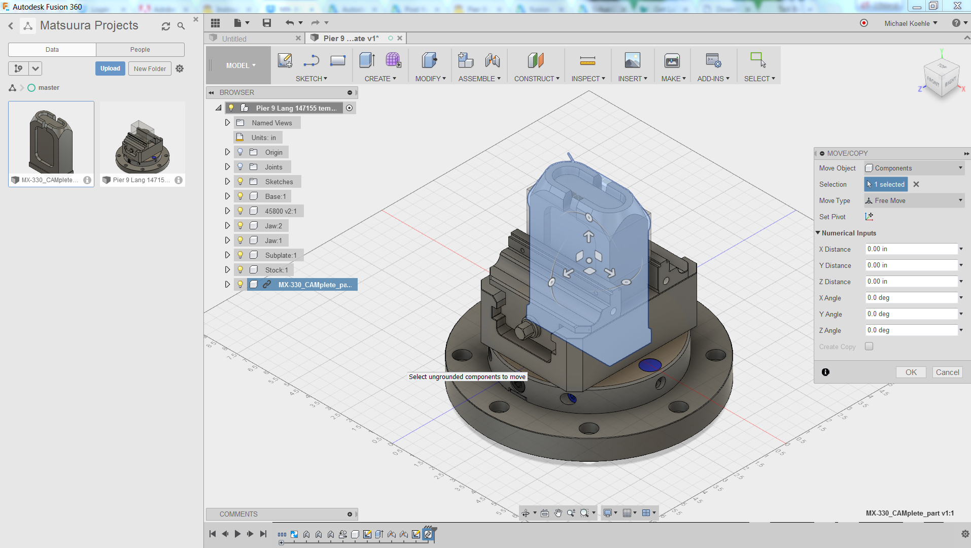Image resolution: width=971 pixels, height=548 pixels.
Task: Click the Select tool icon
Action: point(758,60)
